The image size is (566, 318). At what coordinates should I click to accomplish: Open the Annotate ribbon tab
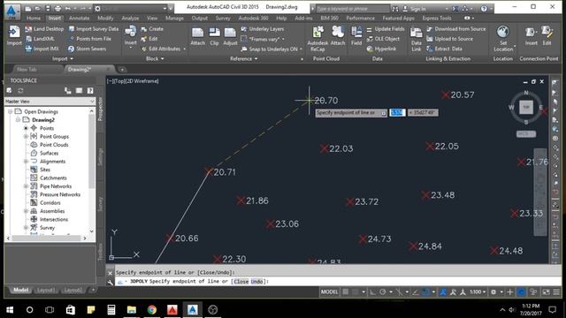pos(79,18)
